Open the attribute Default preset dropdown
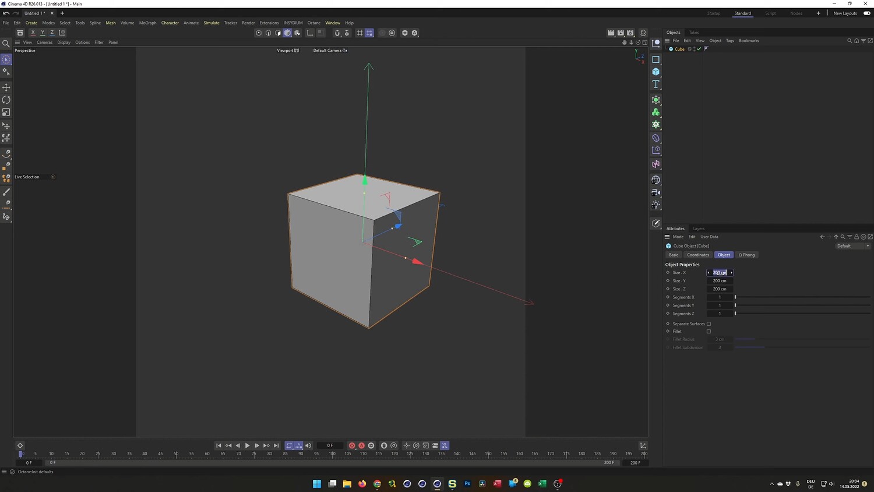874x492 pixels. click(x=853, y=246)
